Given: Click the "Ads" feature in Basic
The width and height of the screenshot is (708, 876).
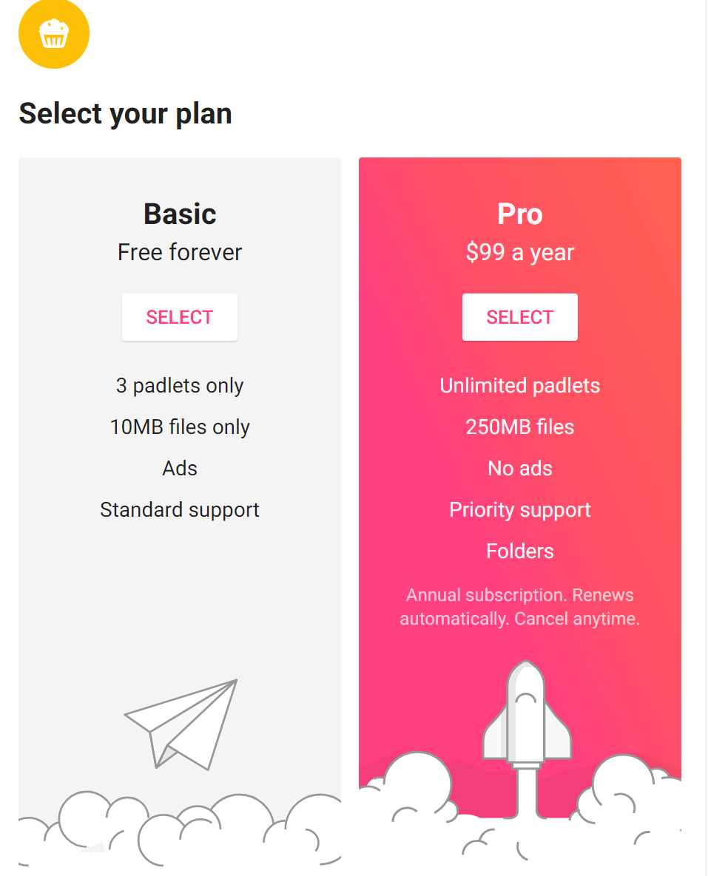Looking at the screenshot, I should coord(180,468).
